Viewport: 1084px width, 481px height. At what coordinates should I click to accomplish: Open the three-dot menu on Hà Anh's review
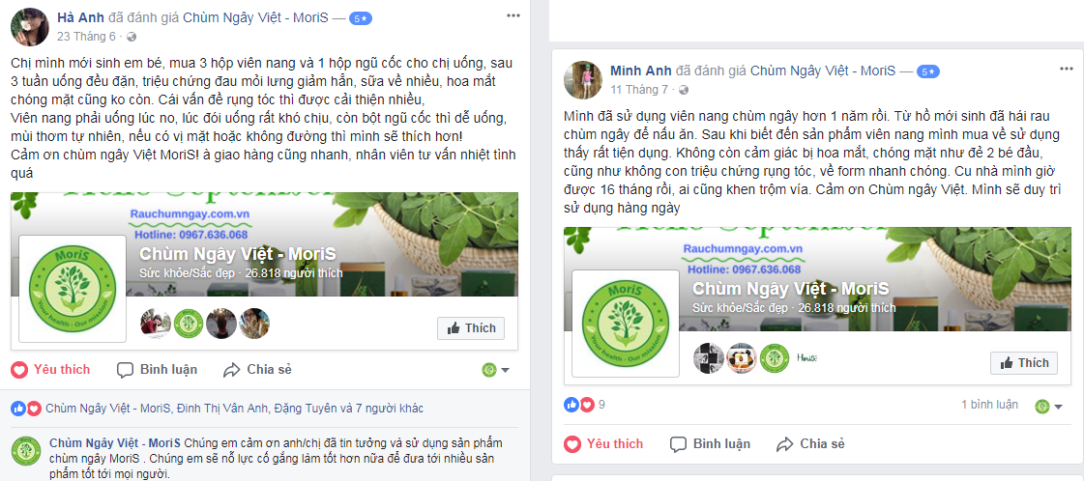(x=513, y=14)
